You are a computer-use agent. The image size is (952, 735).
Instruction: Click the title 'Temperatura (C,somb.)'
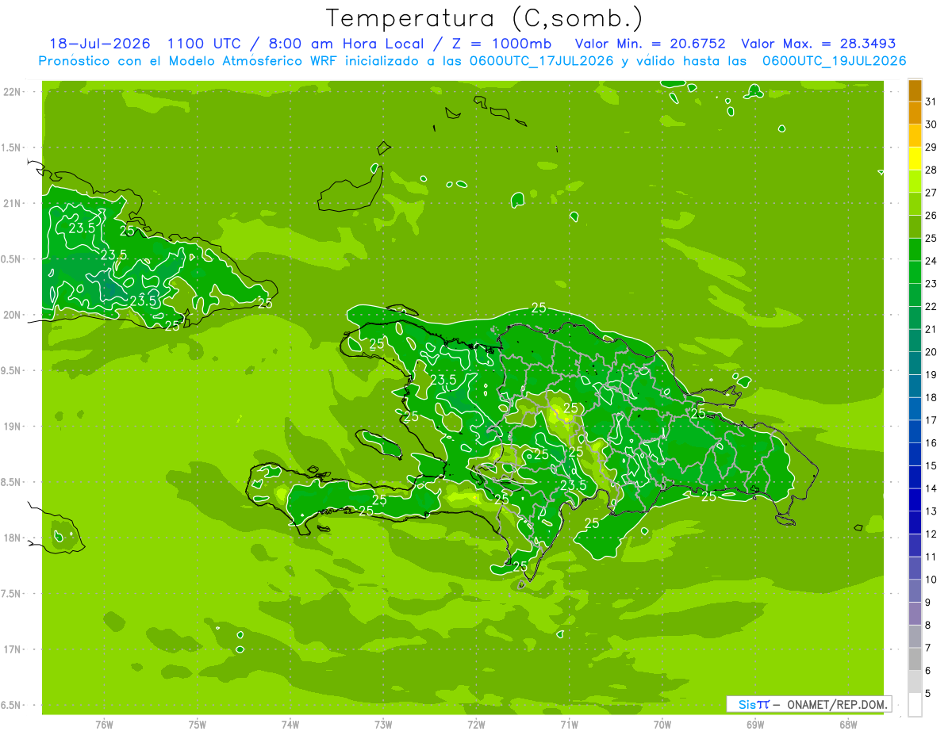pyautogui.click(x=484, y=18)
